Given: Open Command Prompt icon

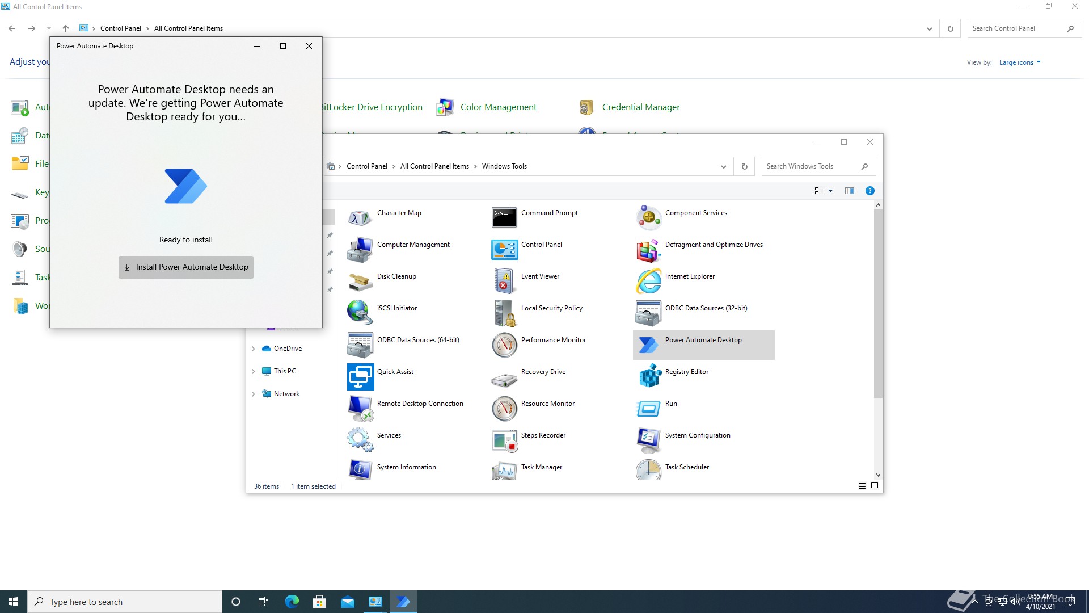Looking at the screenshot, I should click(x=504, y=217).
